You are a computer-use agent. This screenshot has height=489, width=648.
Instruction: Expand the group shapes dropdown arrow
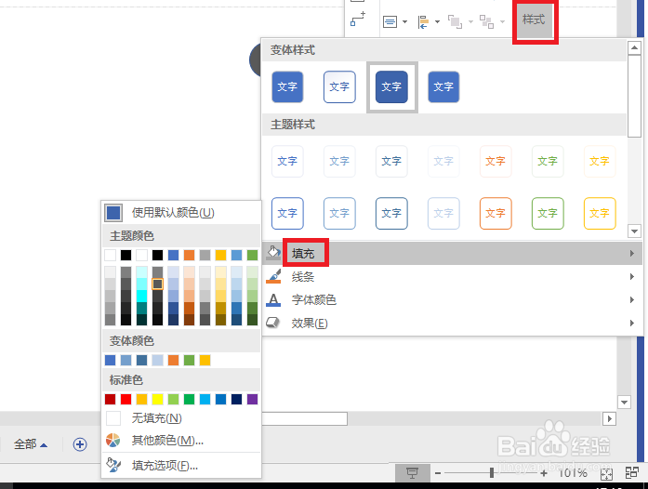click(x=502, y=22)
